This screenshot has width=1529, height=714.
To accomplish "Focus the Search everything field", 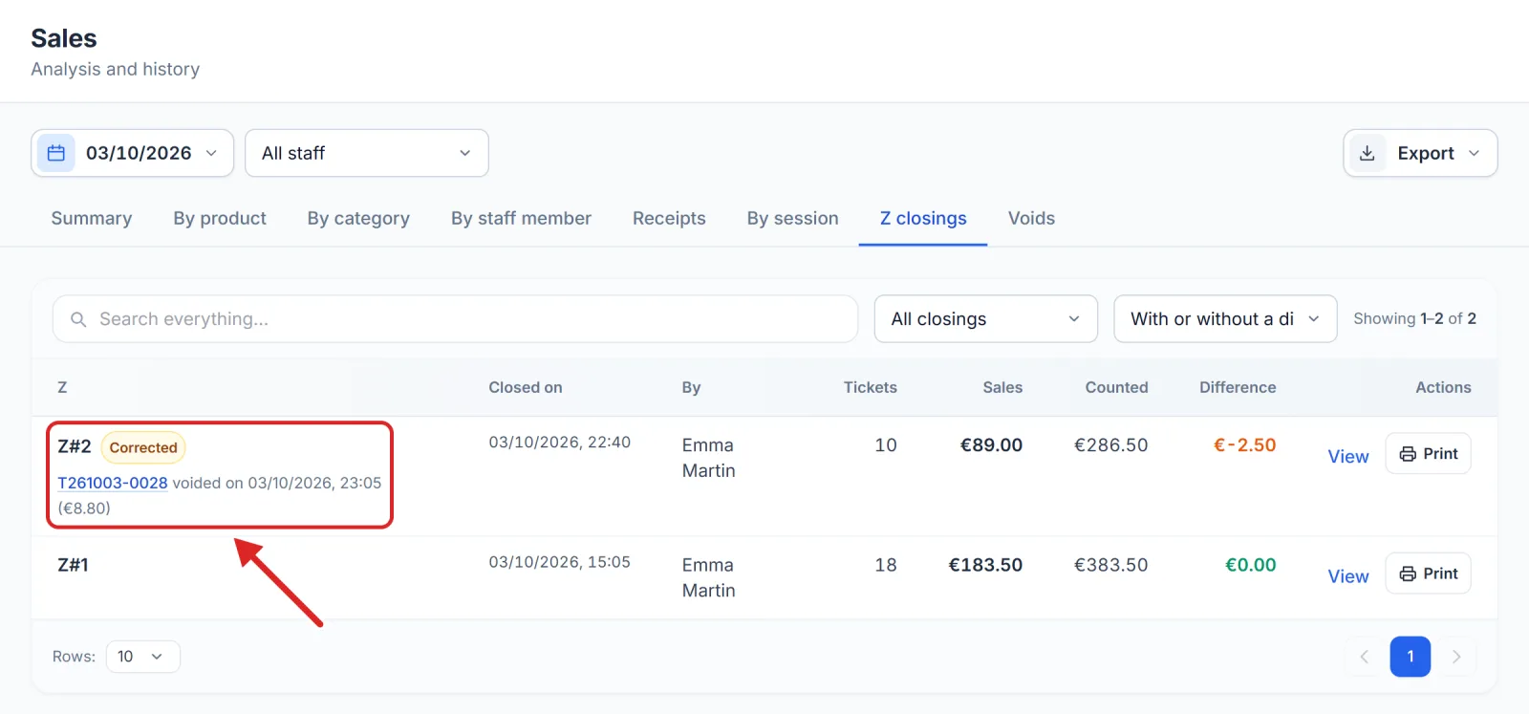I will 455,319.
